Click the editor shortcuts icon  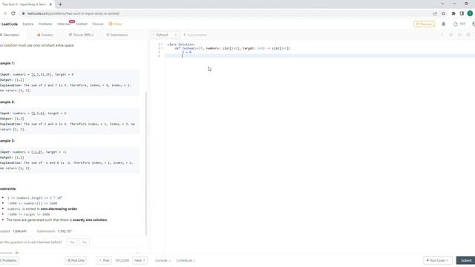pyautogui.click(x=451, y=35)
